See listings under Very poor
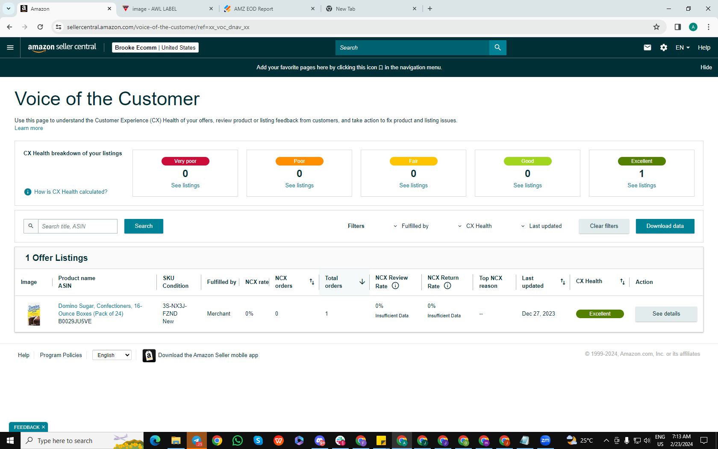 coord(185,186)
